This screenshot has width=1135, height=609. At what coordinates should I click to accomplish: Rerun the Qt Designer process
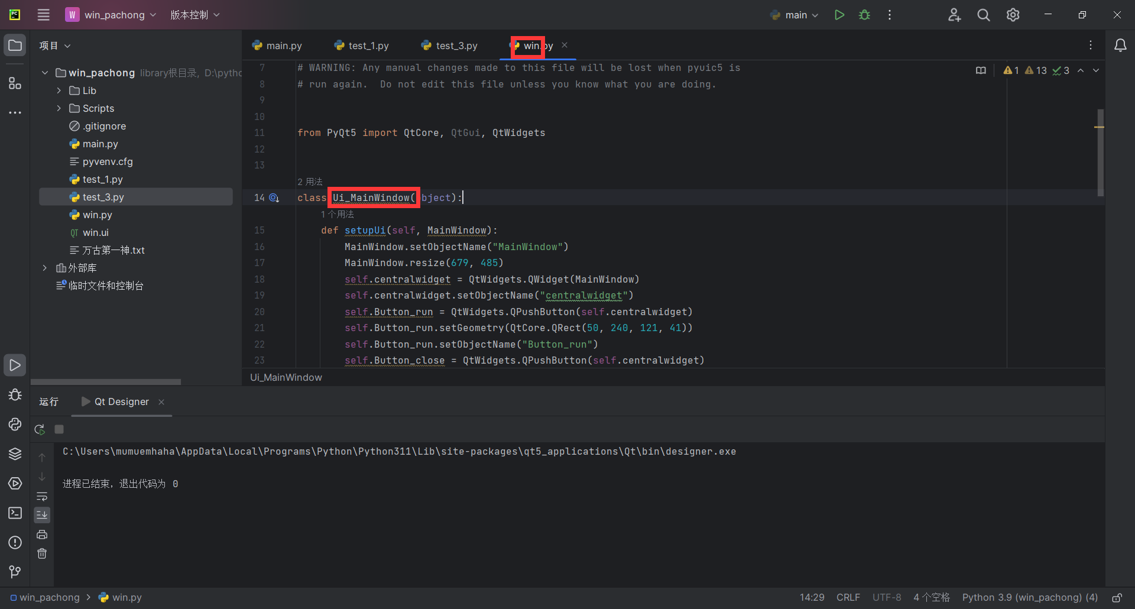click(40, 429)
